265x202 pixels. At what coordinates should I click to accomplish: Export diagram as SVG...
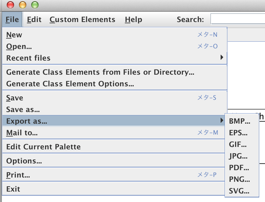(242, 191)
